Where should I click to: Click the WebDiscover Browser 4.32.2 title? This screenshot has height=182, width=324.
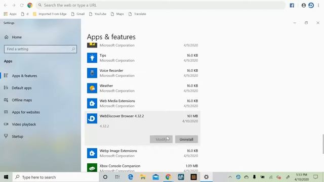121,116
